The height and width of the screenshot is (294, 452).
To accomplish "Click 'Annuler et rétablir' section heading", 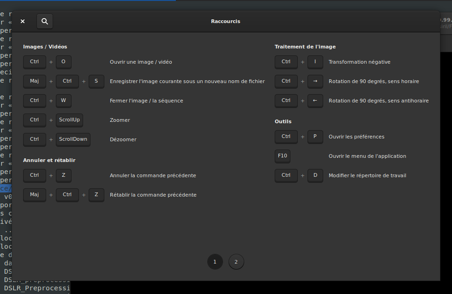I will (49, 160).
